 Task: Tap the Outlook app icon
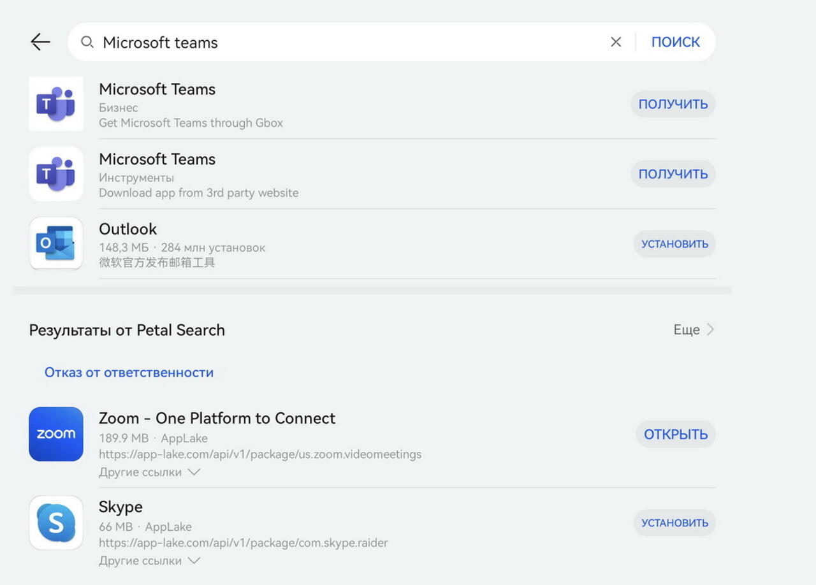(56, 243)
